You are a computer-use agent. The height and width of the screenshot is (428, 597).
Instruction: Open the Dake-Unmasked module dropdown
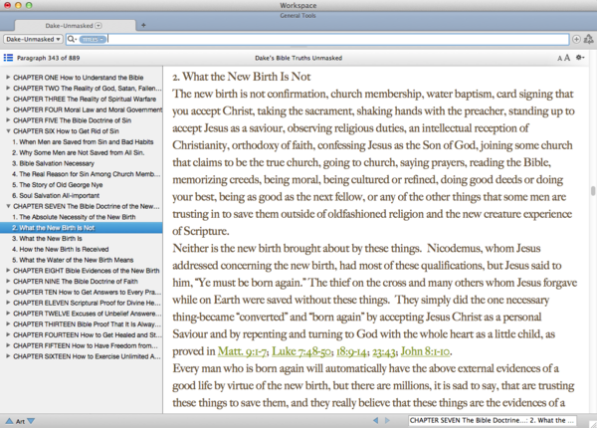click(33, 39)
